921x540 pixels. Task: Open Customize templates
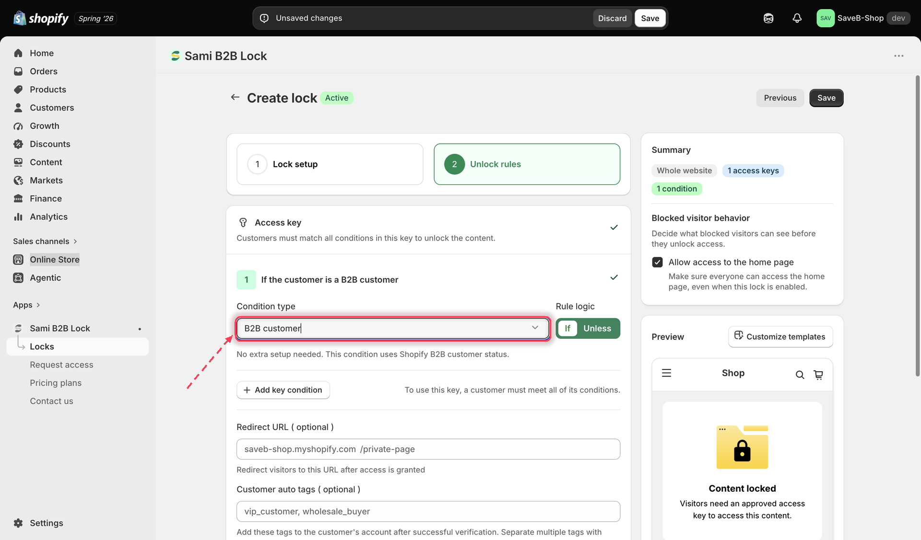(780, 336)
